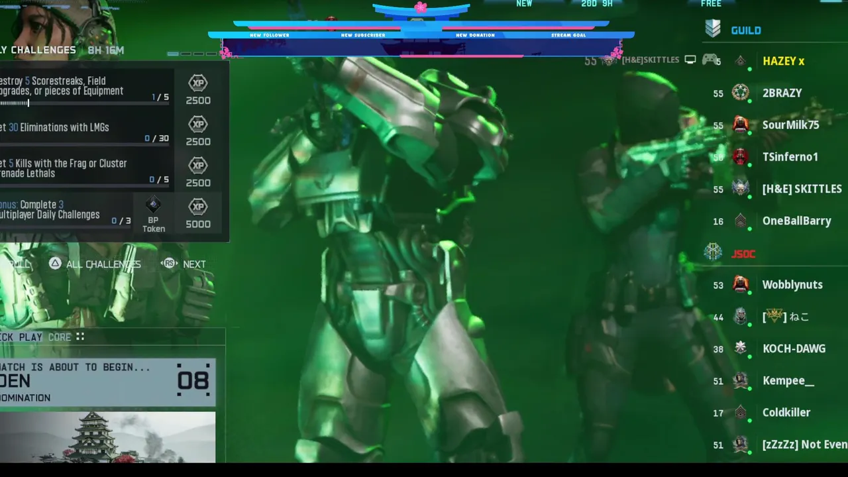
Task: Click the JSOC team header
Action: (x=743, y=254)
